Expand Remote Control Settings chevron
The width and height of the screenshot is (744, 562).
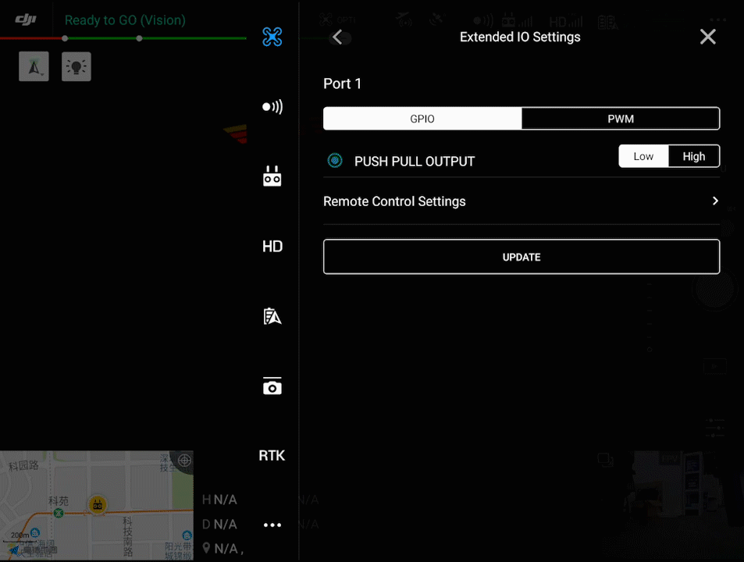pyautogui.click(x=714, y=201)
